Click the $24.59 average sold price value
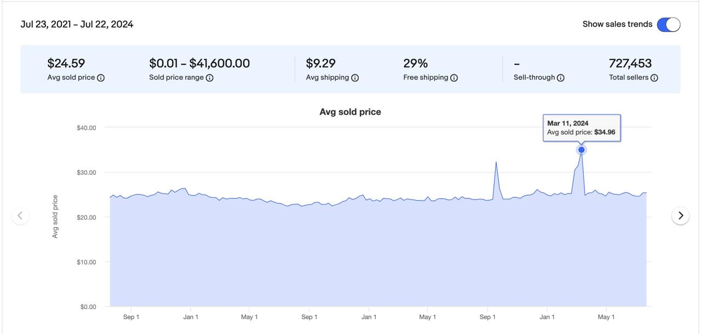This screenshot has height=334, width=701. 66,63
